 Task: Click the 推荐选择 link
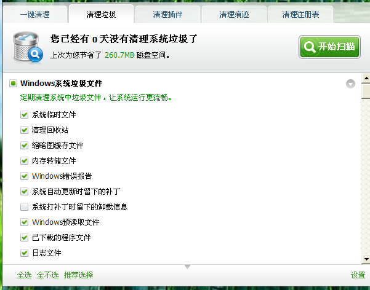click(79, 275)
